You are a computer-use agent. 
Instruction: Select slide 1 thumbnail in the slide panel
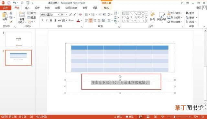click(x=18, y=39)
